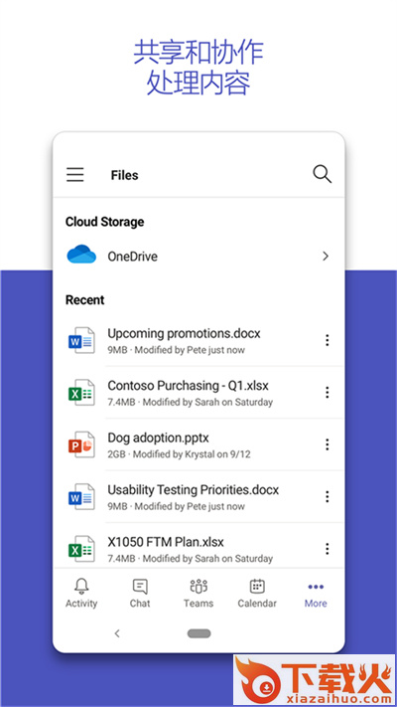Open options for Upcoming promotions.docx
Image resolution: width=397 pixels, height=707 pixels.
tap(328, 340)
